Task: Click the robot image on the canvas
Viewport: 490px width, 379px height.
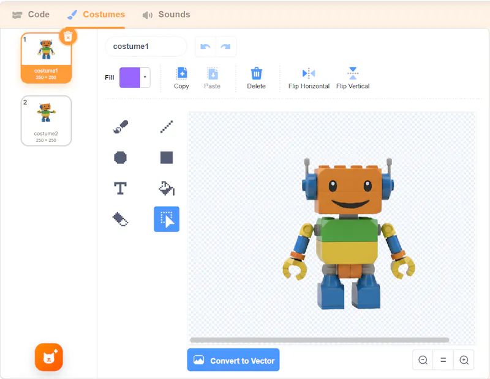Action: coord(349,234)
